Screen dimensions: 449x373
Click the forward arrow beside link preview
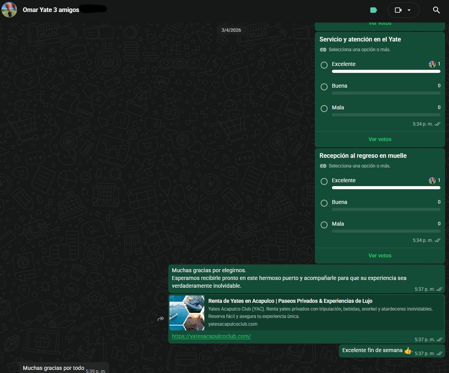(x=161, y=319)
